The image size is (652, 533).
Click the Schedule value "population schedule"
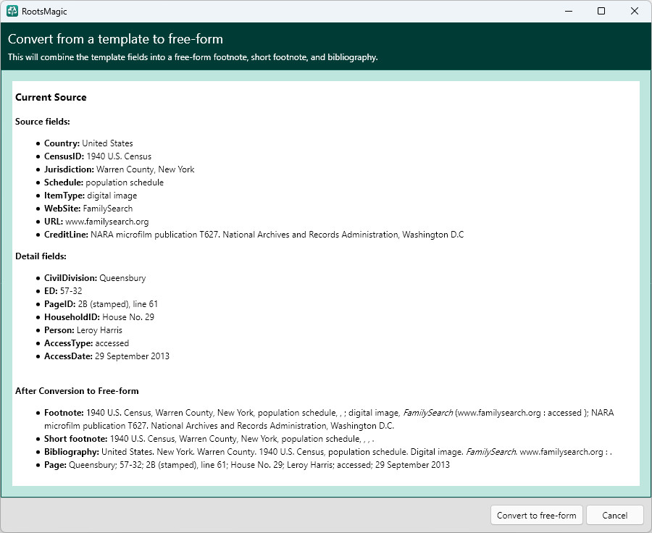click(125, 182)
